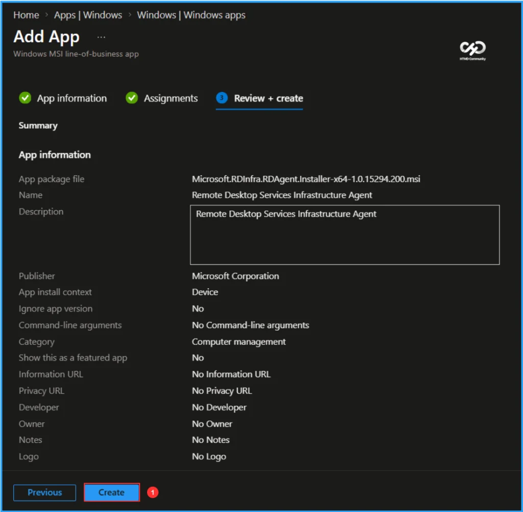
Task: Click the App package file label
Action: pyautogui.click(x=52, y=179)
